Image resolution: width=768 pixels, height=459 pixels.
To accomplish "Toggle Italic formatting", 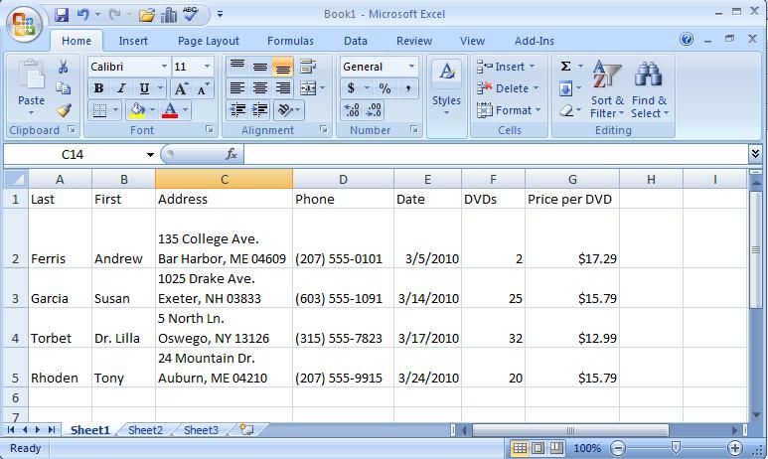I will pos(119,88).
